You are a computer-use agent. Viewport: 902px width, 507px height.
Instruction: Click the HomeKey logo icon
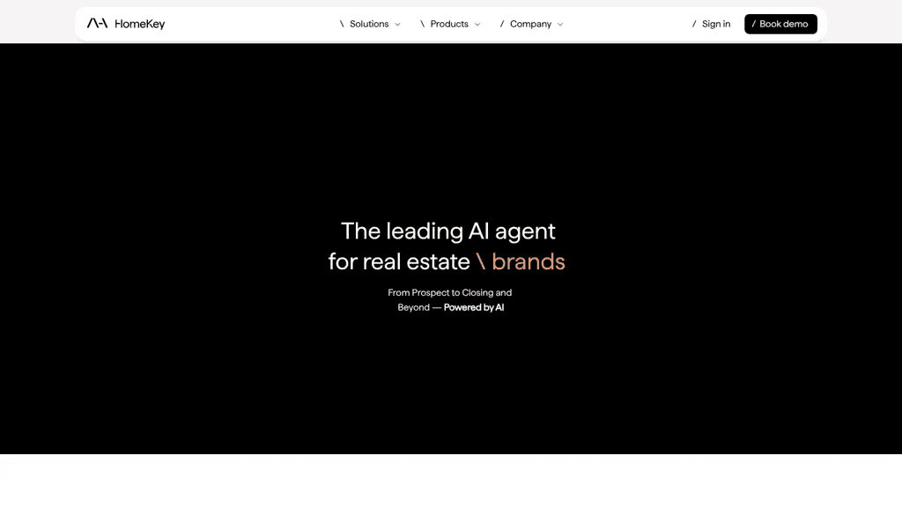click(97, 24)
